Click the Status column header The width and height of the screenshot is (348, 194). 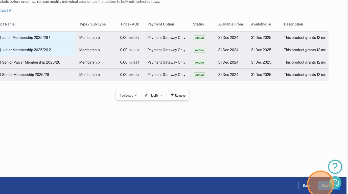198,24
